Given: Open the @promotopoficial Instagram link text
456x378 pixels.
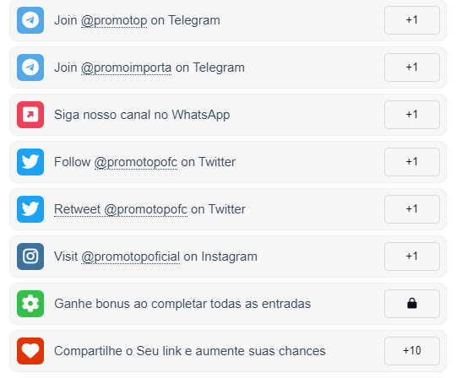Looking at the screenshot, I should pos(131,256).
